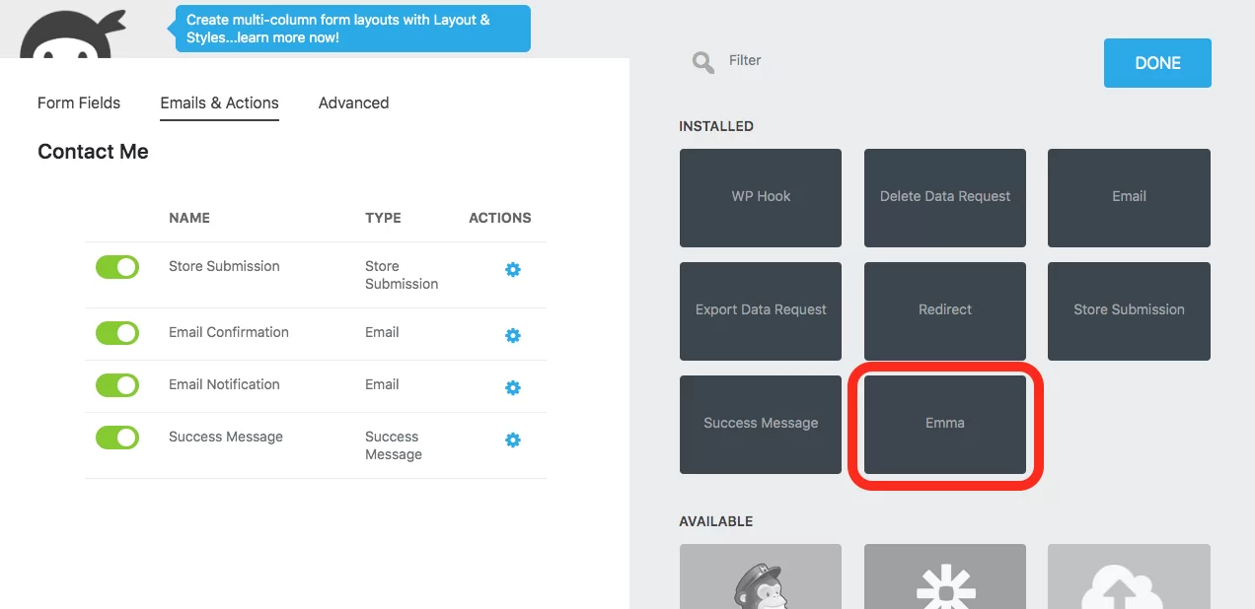Toggle off the Success Message action
1255x609 pixels.
(x=117, y=438)
